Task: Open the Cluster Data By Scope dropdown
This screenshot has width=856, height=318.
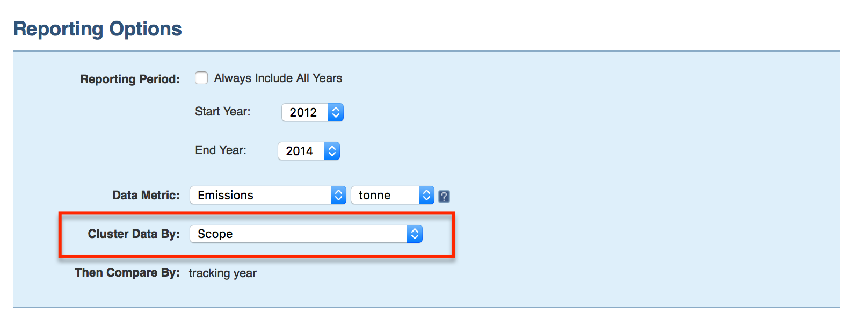Action: pos(299,234)
